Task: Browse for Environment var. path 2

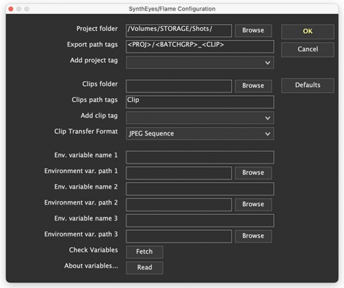Action: coord(253,204)
